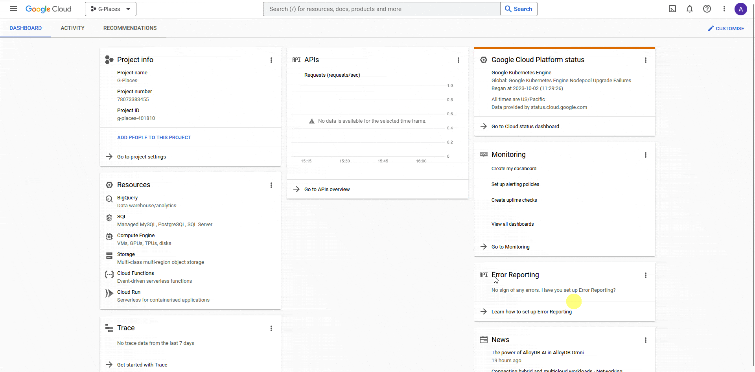Click the News header icon

(484, 340)
